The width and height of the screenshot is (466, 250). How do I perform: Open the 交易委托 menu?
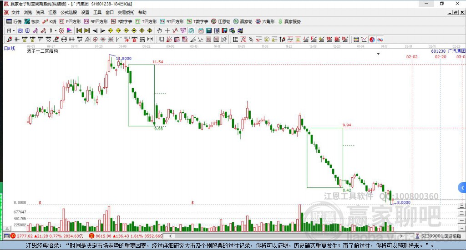coord(126,12)
